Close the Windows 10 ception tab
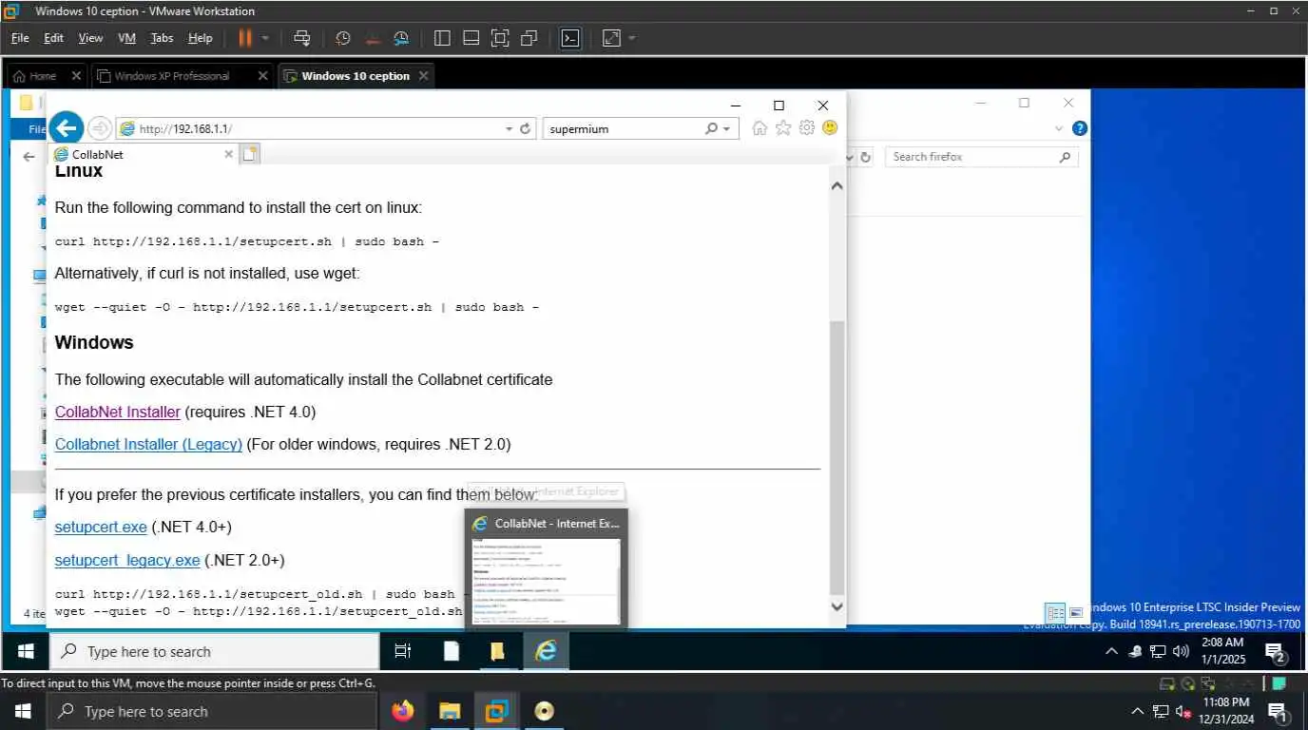The height and width of the screenshot is (730, 1308). point(423,76)
